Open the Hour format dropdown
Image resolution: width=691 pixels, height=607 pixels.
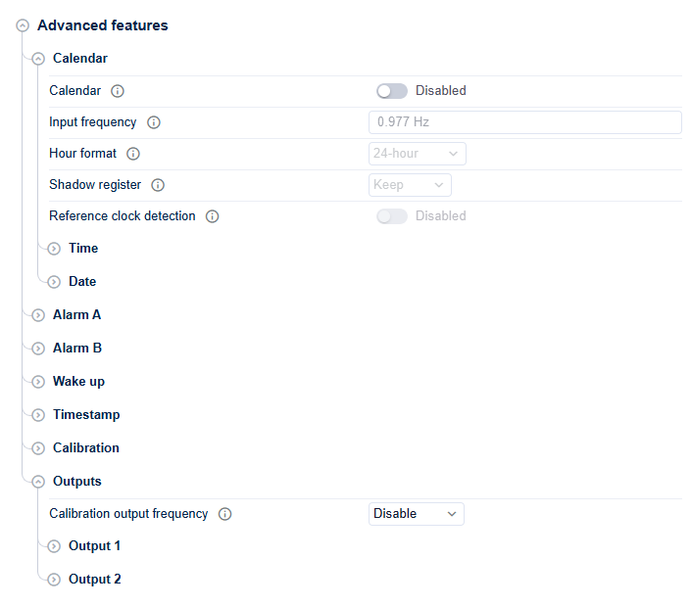pos(417,154)
